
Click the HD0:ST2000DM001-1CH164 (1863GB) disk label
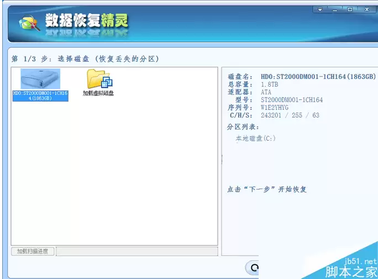click(40, 96)
